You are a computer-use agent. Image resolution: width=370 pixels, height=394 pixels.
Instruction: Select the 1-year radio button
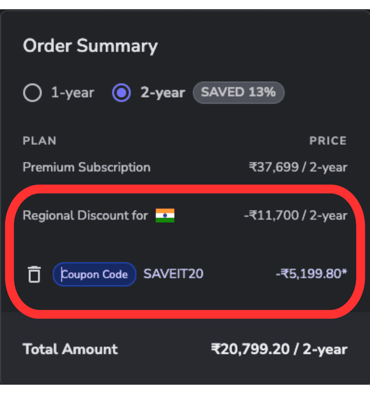[x=33, y=93]
